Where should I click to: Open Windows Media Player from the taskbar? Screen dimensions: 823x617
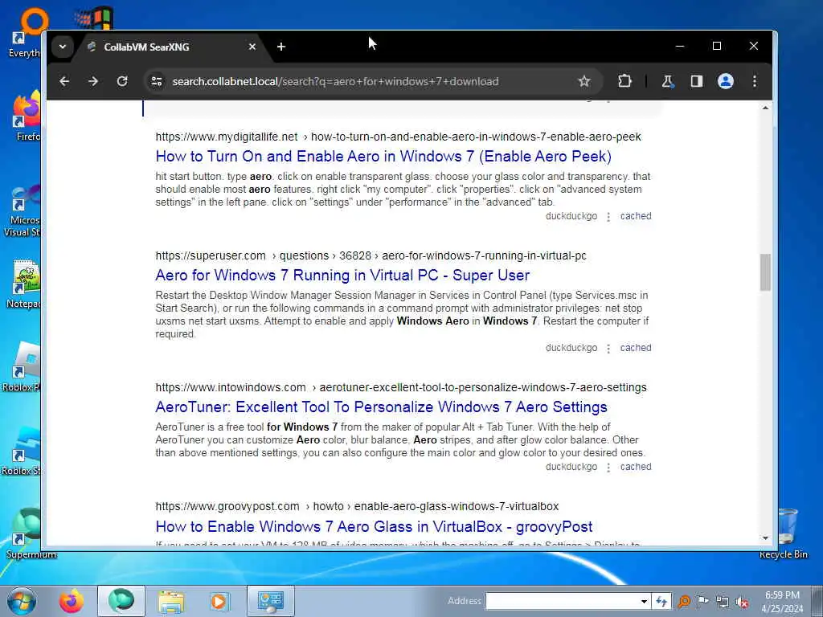(219, 601)
